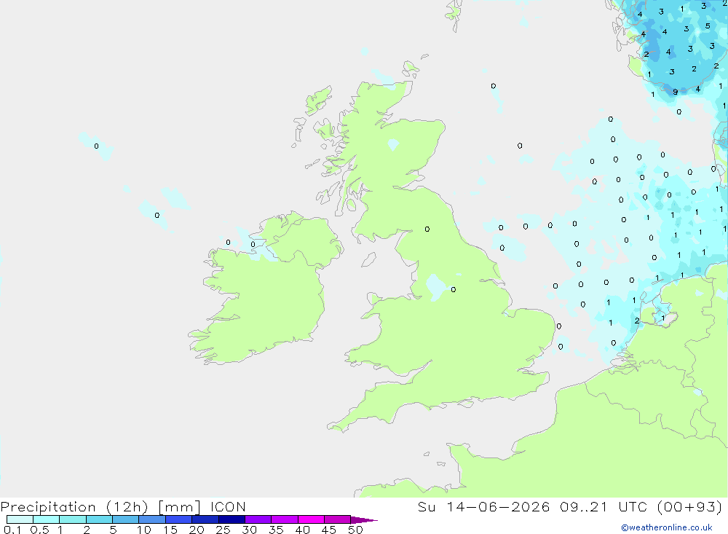Click the '0.5' legend scale label

click(x=39, y=530)
